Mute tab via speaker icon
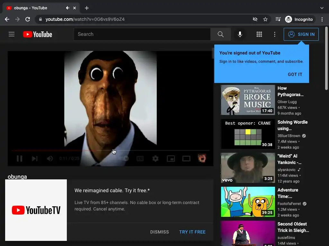The height and width of the screenshot is (246, 329). [67, 8]
